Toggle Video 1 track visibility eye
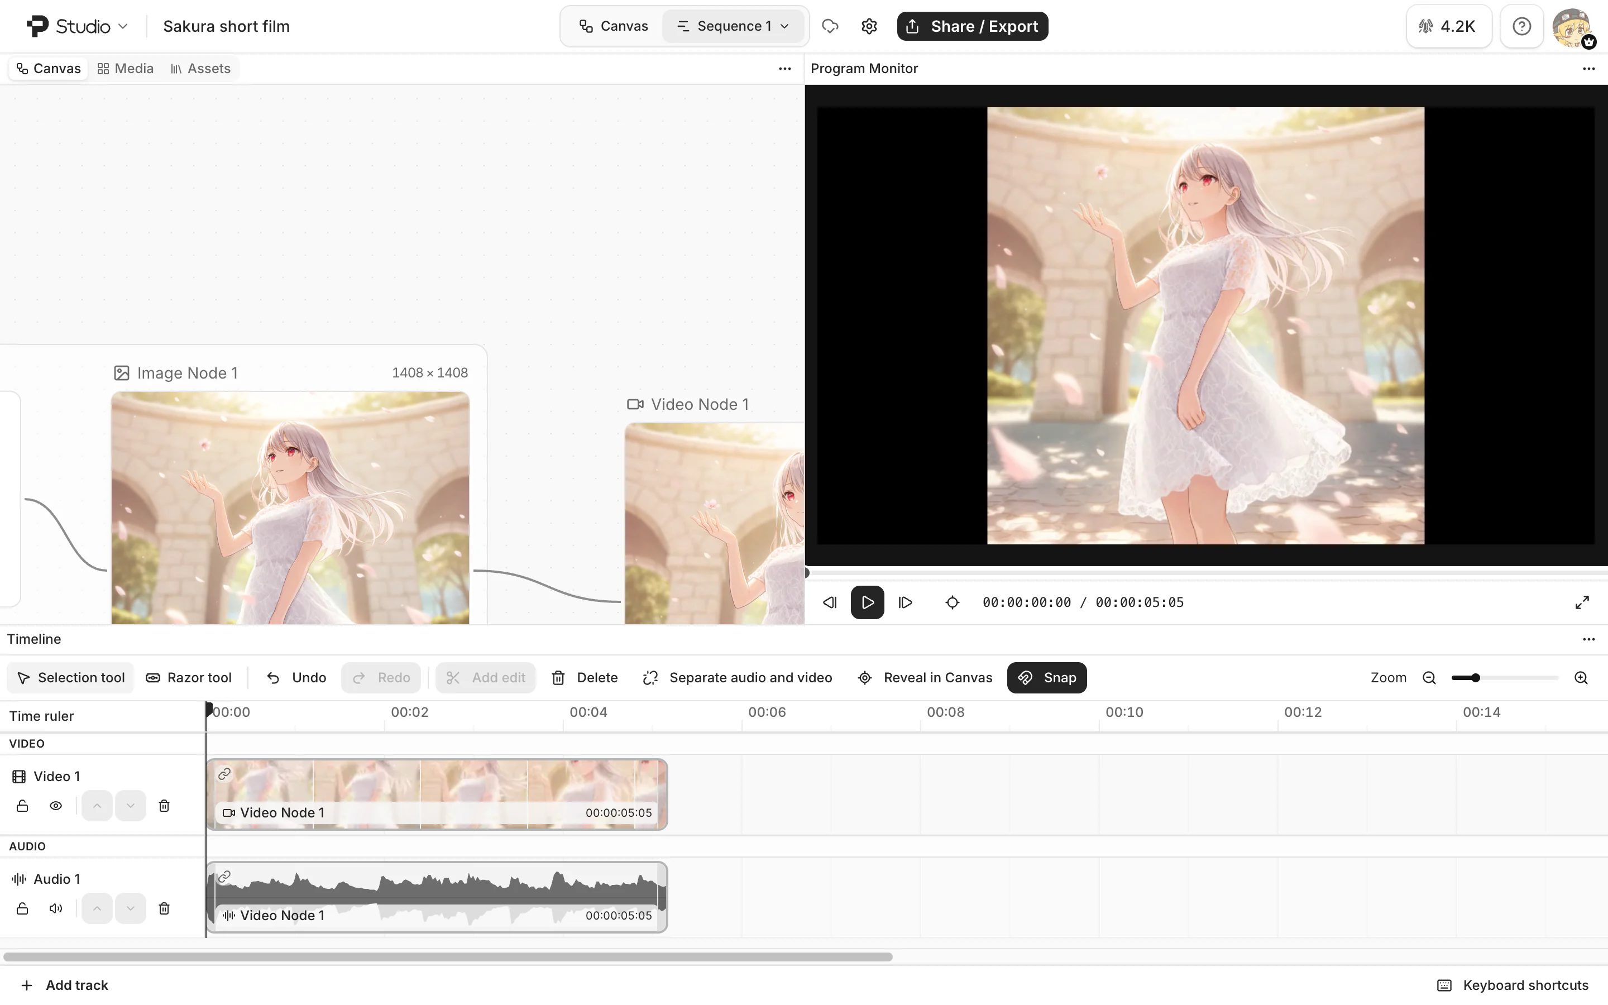 (56, 806)
